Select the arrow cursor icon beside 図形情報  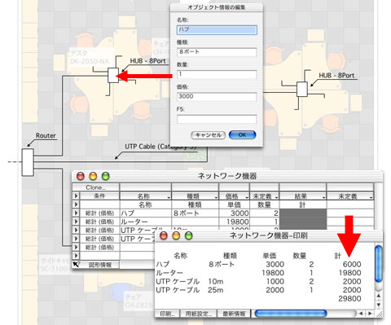pyautogui.click(x=76, y=264)
